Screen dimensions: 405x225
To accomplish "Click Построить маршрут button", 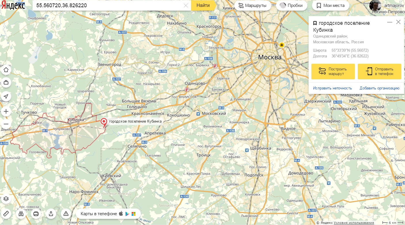I will [333, 72].
